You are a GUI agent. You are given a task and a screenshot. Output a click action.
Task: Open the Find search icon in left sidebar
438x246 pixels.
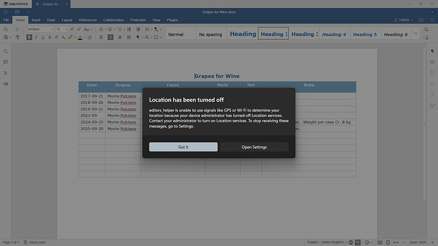pyautogui.click(x=5, y=51)
